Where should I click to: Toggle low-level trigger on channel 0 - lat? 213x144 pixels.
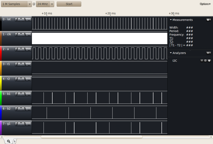(29, 20)
